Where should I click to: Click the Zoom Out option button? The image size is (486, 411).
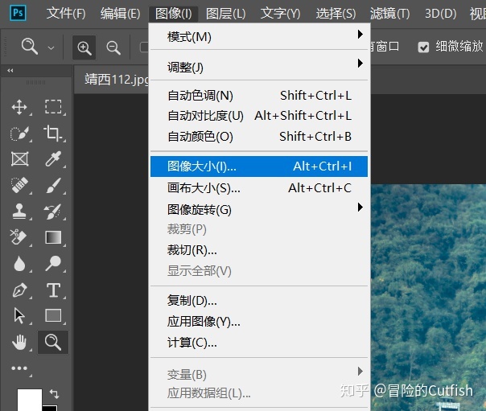pyautogui.click(x=113, y=47)
